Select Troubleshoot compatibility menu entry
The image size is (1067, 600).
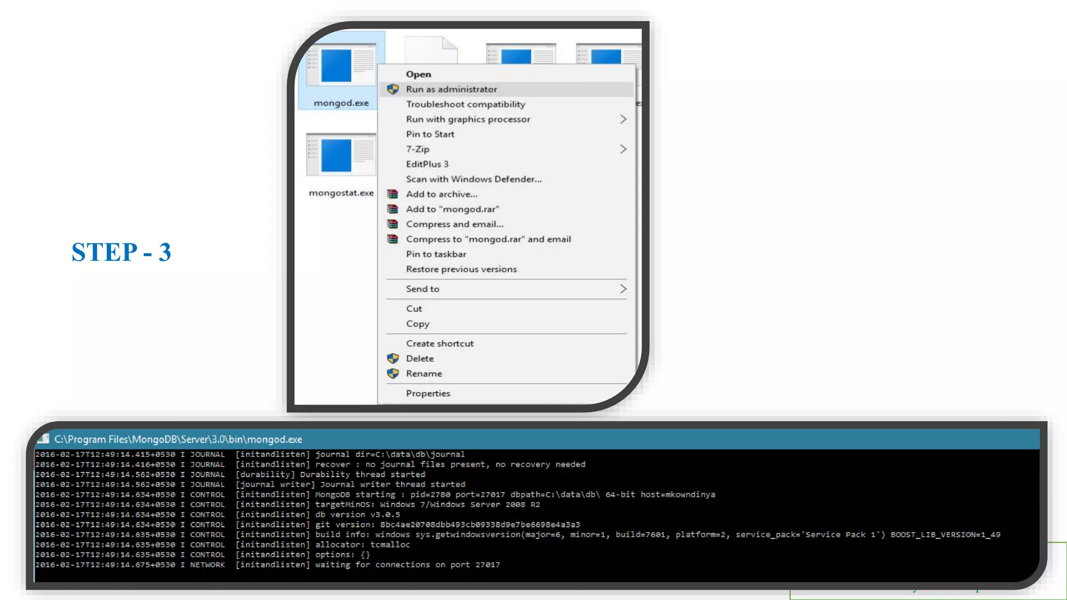pyautogui.click(x=465, y=104)
